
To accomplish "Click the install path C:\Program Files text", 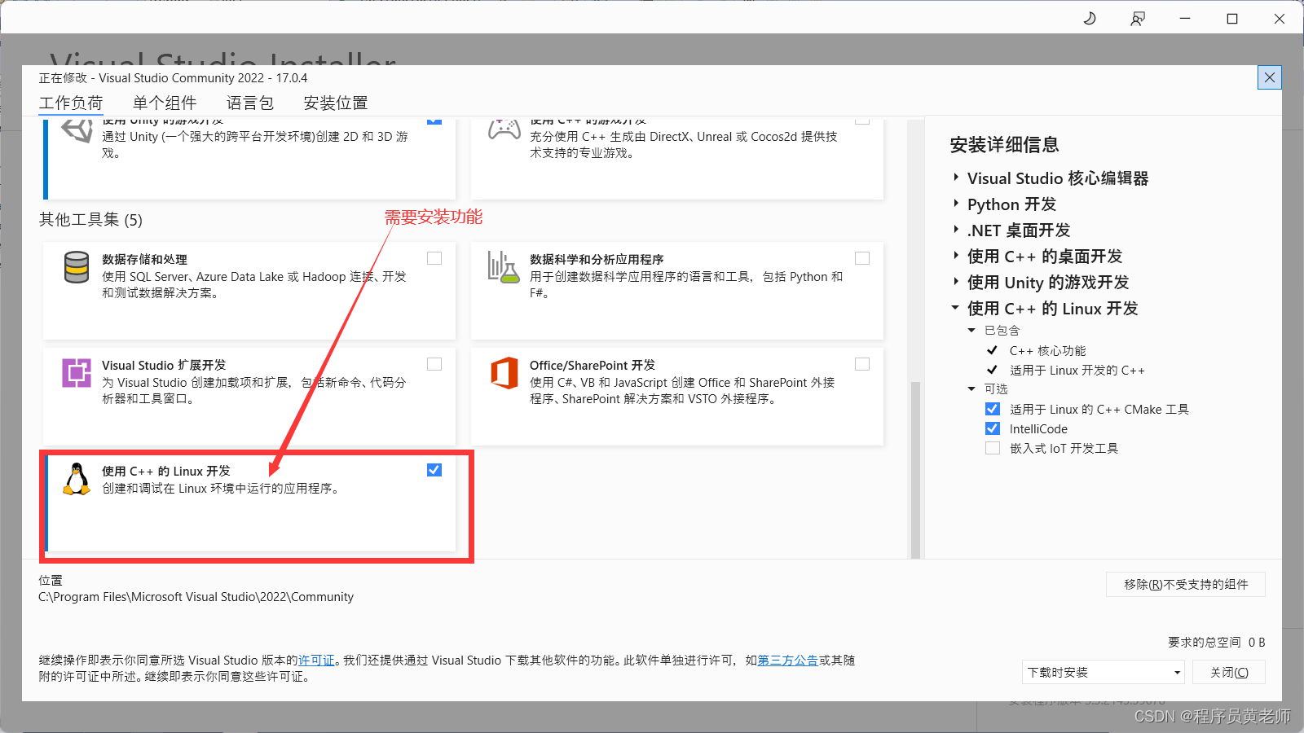I will tap(196, 597).
